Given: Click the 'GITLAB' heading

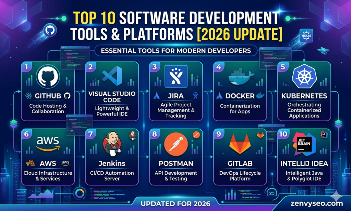Looking at the screenshot, I should [x=240, y=163].
